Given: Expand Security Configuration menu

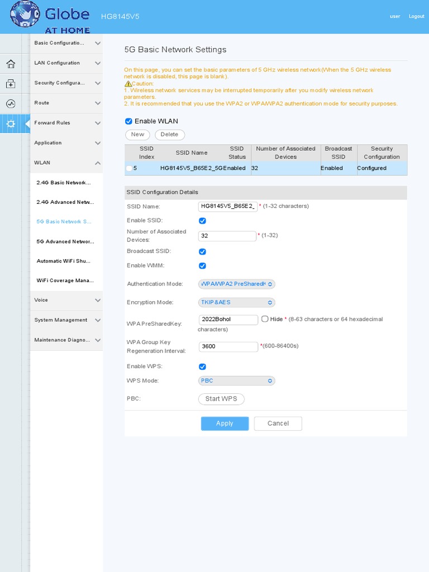Looking at the screenshot, I should coord(66,83).
